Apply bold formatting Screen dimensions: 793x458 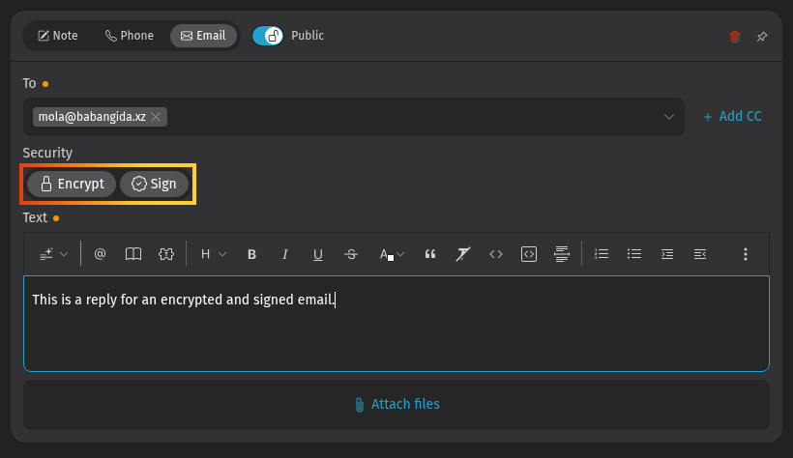click(251, 254)
